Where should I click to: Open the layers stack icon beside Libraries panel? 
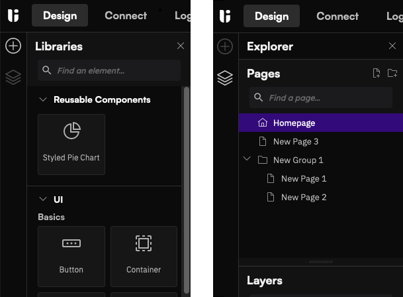pyautogui.click(x=13, y=78)
